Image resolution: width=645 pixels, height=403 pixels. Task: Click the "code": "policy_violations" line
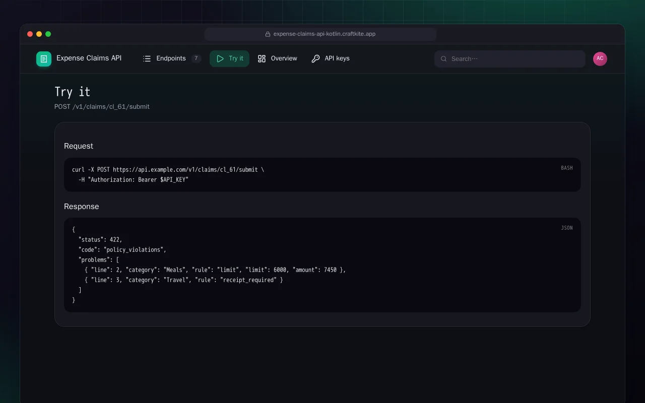(x=122, y=250)
